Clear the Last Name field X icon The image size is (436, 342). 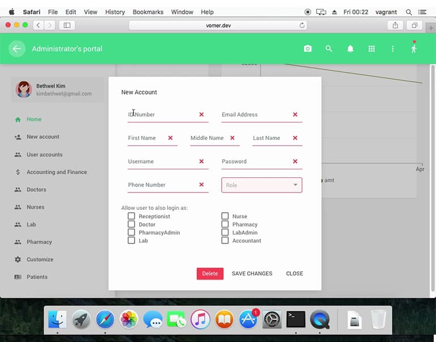pyautogui.click(x=295, y=138)
